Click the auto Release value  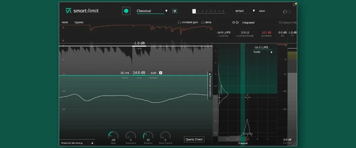pyautogui.click(x=153, y=73)
